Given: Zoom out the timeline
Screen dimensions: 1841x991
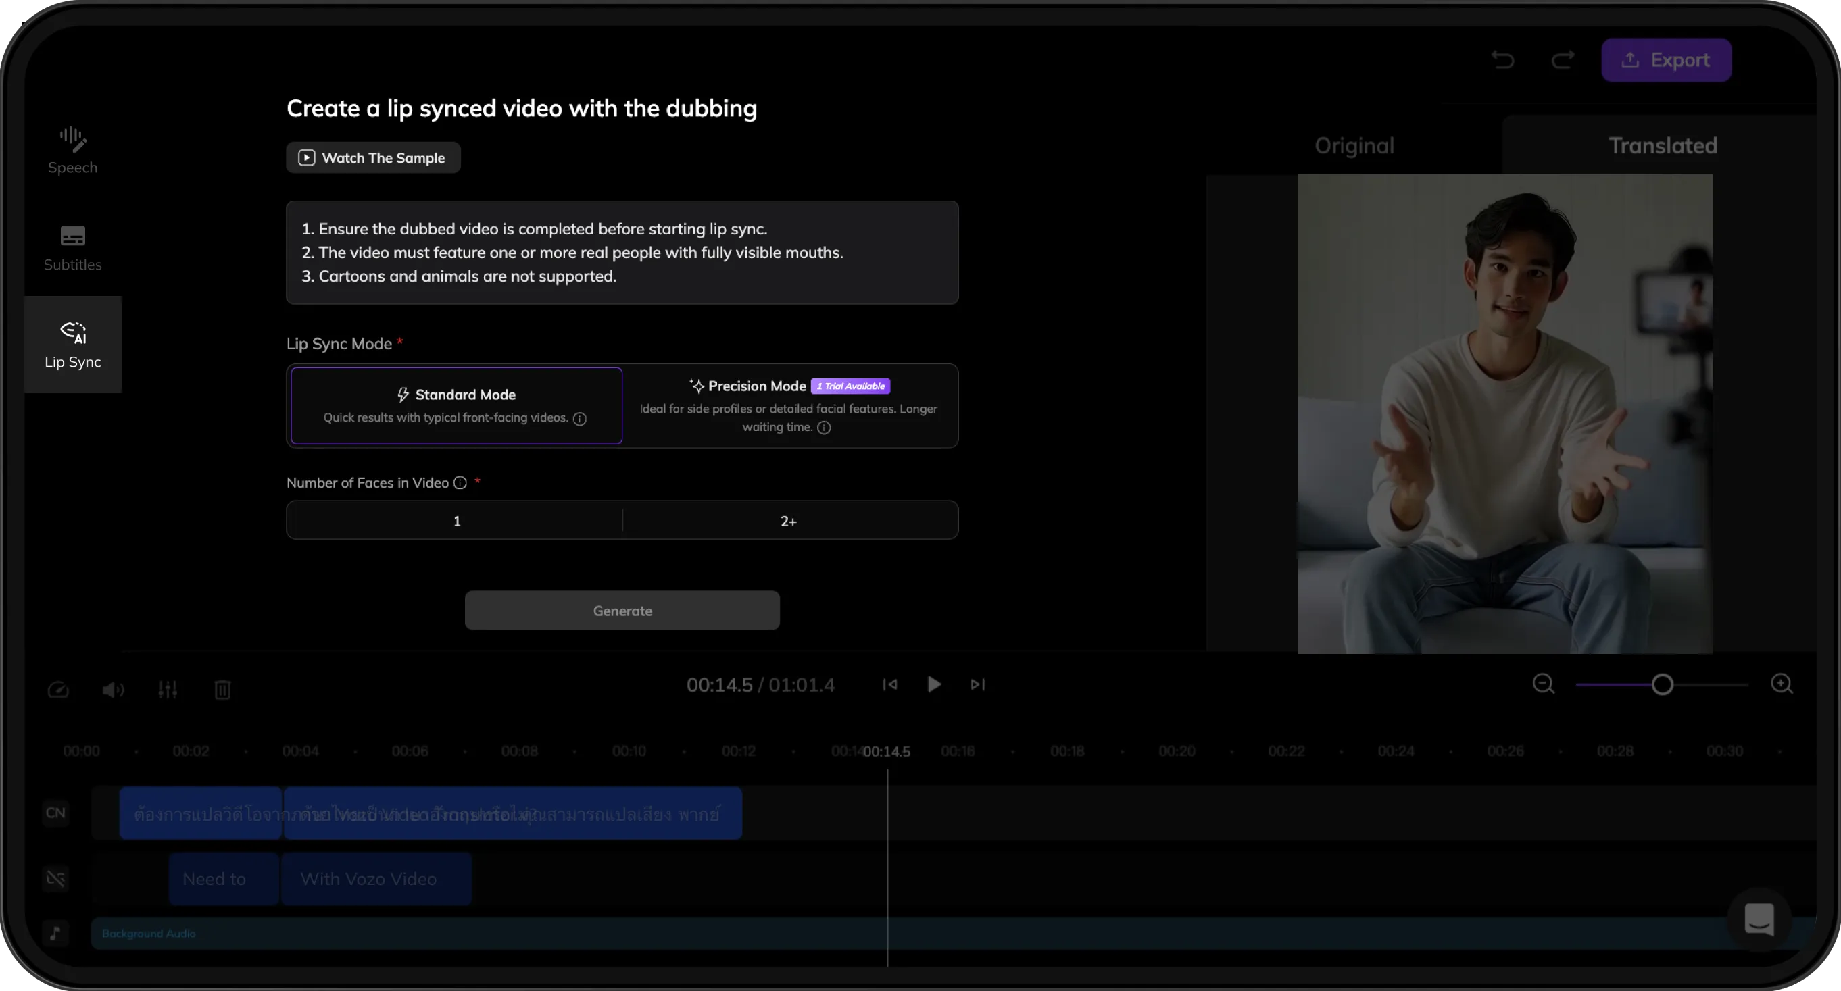Looking at the screenshot, I should click(1543, 684).
